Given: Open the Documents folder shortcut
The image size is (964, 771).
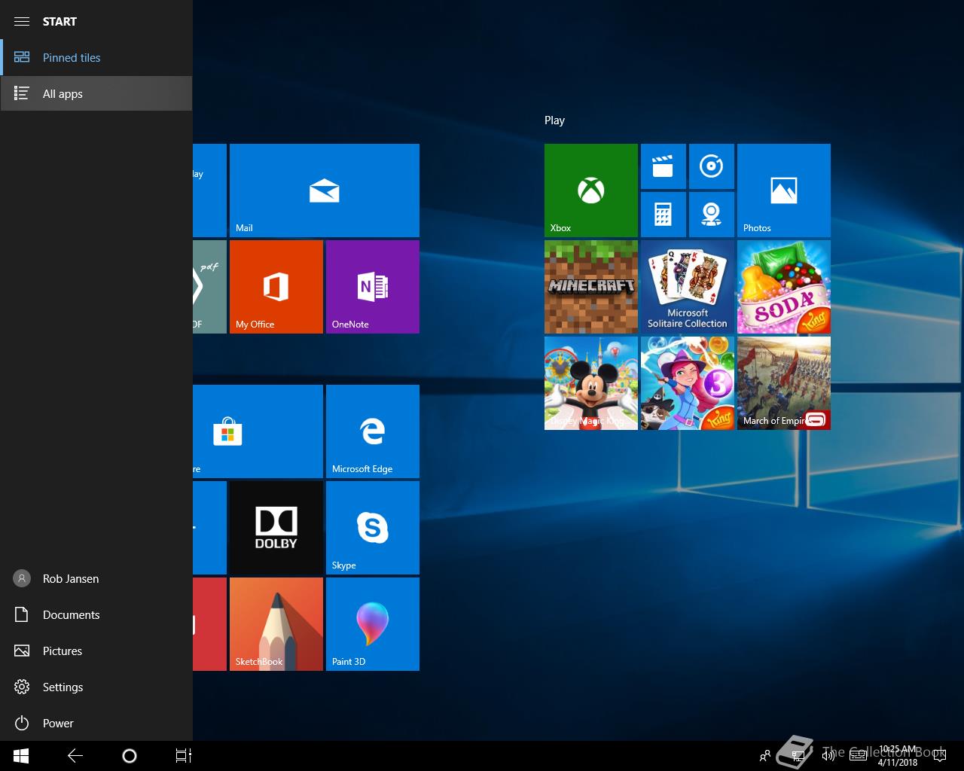Looking at the screenshot, I should point(96,614).
